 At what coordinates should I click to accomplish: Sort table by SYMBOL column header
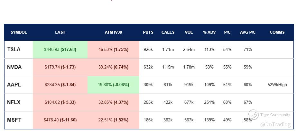click(x=19, y=32)
